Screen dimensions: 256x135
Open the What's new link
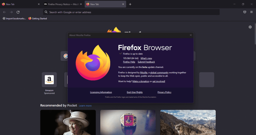146,58
